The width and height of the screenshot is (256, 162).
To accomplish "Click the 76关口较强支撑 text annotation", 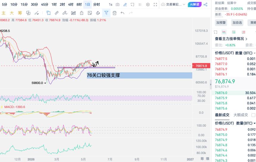I will tap(103, 75).
